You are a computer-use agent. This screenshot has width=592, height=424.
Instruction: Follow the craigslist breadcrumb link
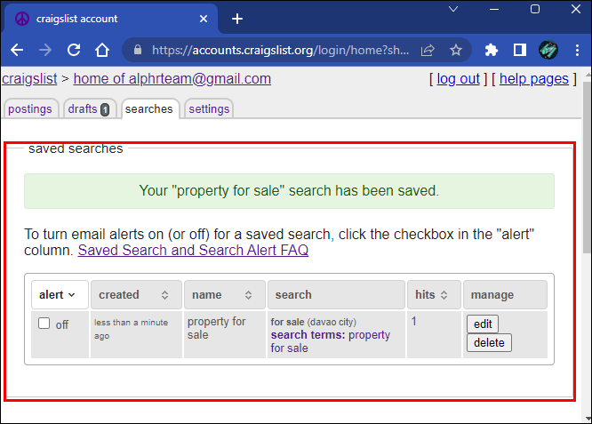(x=29, y=79)
